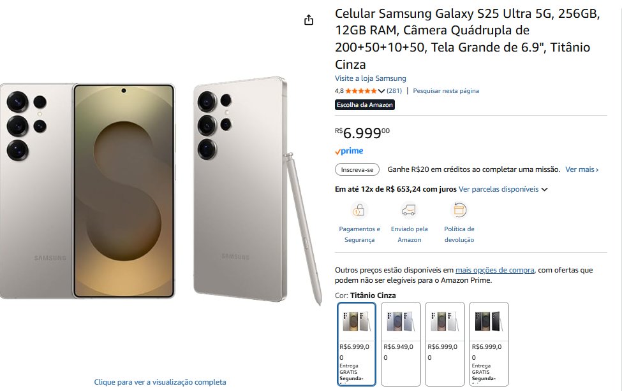Click the Política de devolução box icon
Screen dimensions: 622x391
coord(459,210)
